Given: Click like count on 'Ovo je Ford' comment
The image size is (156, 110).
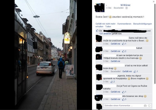Looking at the screenshot, I should click(x=124, y=92).
